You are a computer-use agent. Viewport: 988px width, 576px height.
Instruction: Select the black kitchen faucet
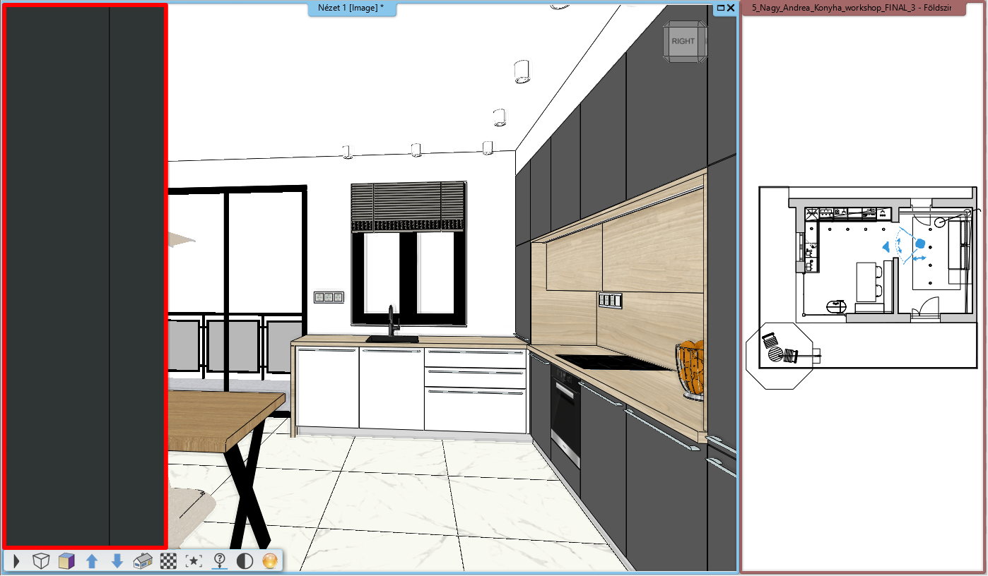point(390,323)
